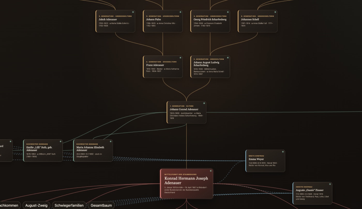Open the Nachkommen view pill
Screen dimensions: 362x209
click(9, 205)
